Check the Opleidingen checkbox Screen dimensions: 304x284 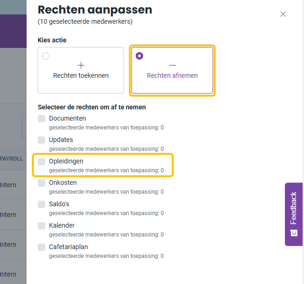41,162
